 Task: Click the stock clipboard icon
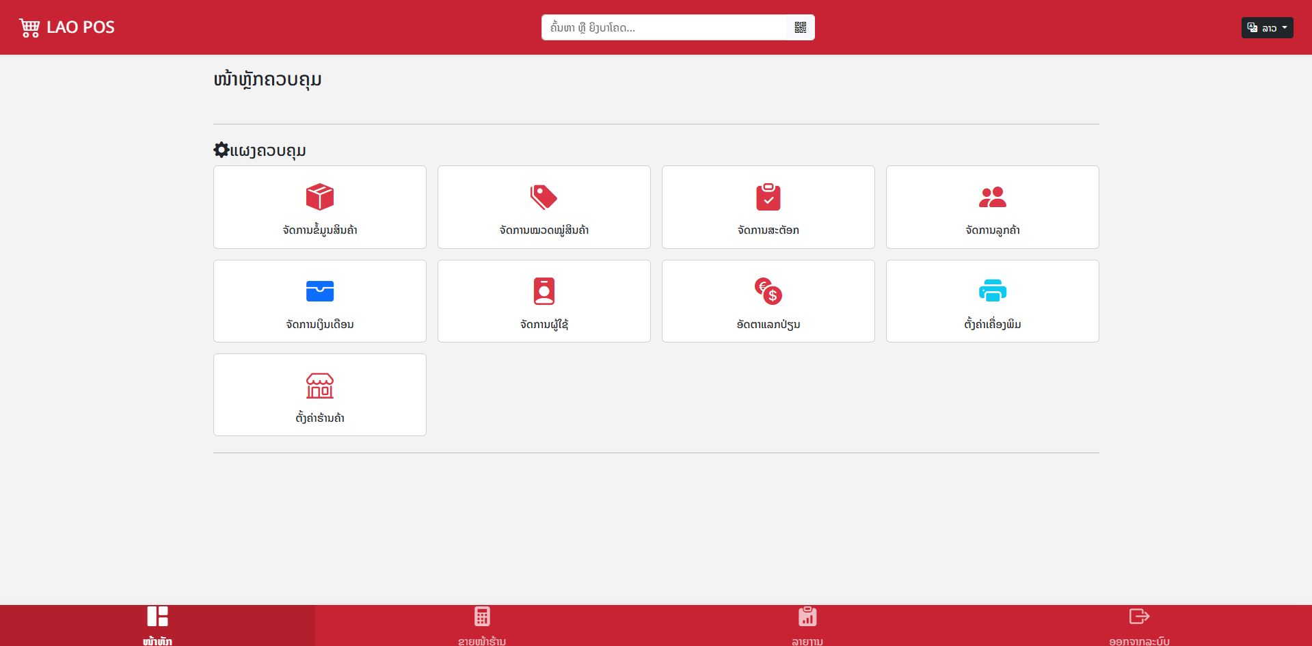[768, 197]
